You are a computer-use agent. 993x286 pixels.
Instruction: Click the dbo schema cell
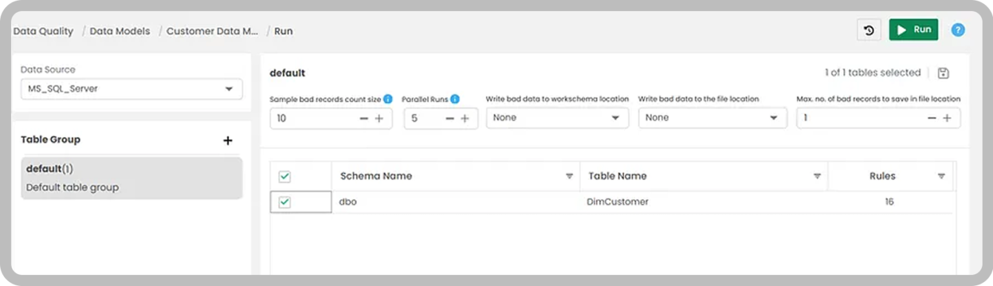coord(456,202)
